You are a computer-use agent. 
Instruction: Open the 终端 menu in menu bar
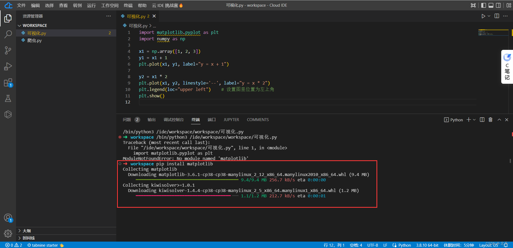pos(128,5)
